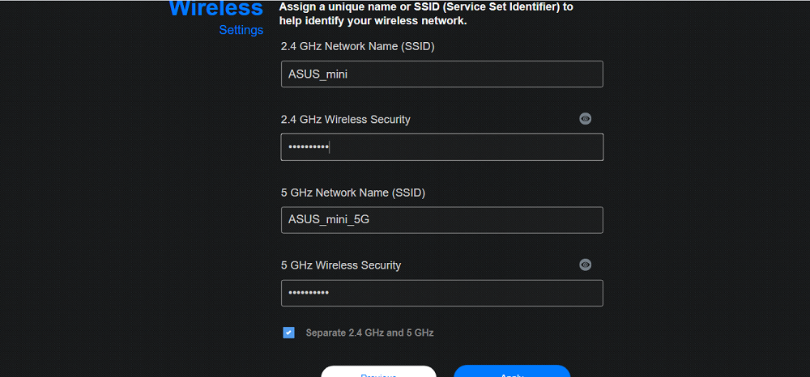Focus the 5 GHz Network Name input field
This screenshot has width=810, height=377.
pos(442,220)
